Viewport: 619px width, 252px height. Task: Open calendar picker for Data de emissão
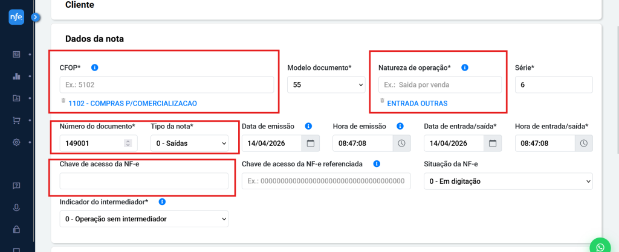click(311, 143)
